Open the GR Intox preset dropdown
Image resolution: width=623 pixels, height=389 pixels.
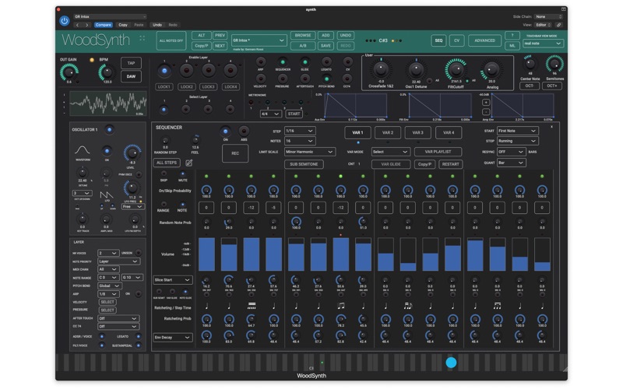pos(259,40)
